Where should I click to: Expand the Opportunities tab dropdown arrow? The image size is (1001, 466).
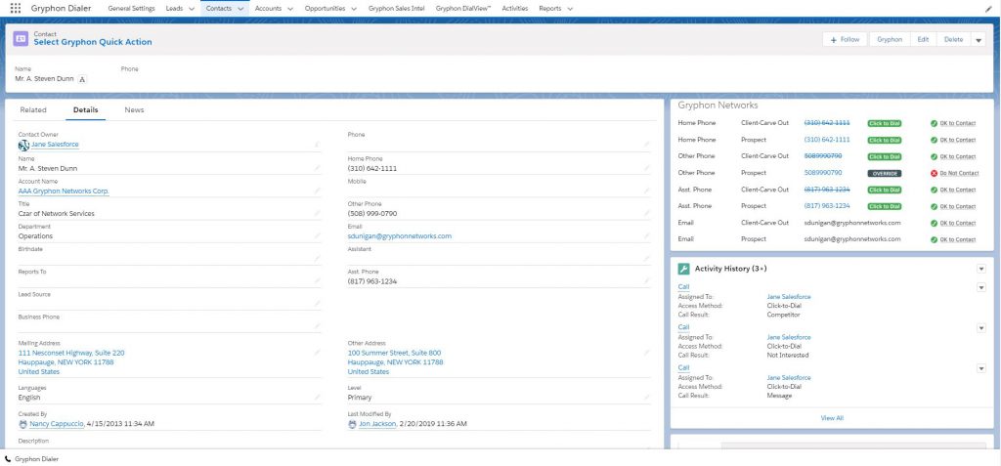tap(354, 9)
